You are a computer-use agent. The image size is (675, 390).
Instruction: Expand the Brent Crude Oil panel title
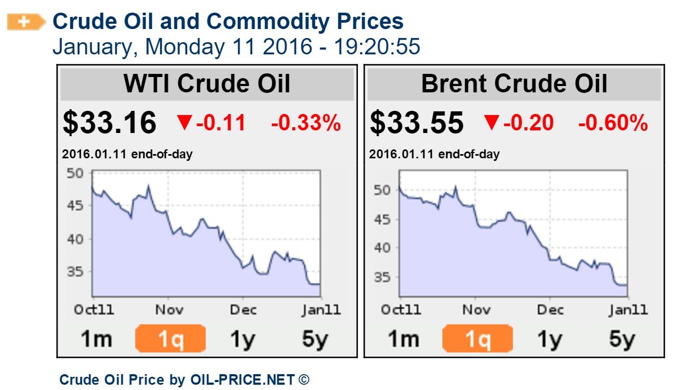click(x=513, y=83)
